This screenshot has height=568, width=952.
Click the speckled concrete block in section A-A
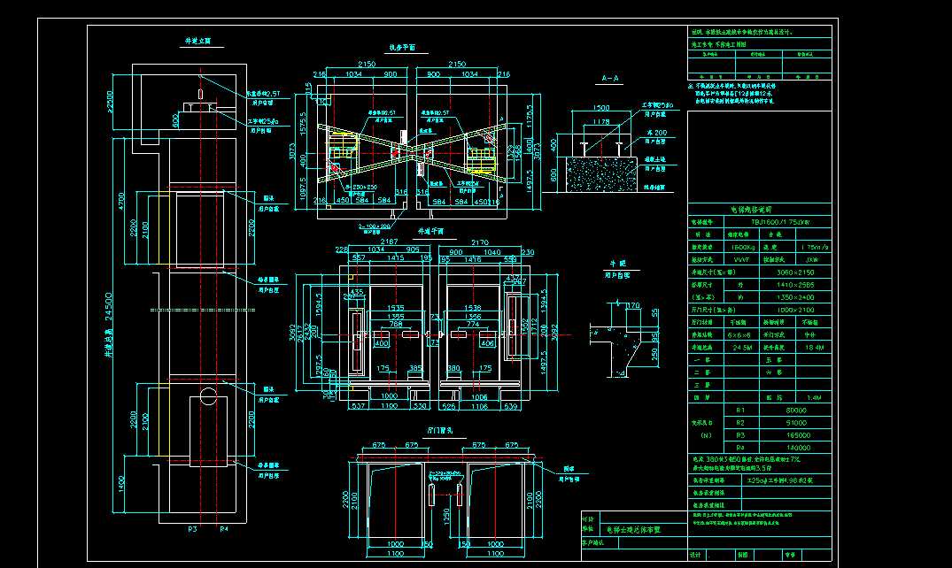[601, 174]
